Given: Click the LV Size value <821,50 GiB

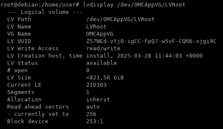Looking at the screenshot, I should point(105,78).
